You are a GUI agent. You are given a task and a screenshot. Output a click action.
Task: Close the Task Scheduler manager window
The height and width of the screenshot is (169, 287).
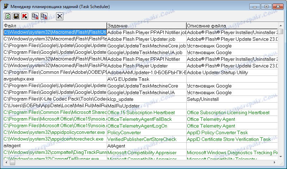click(x=278, y=7)
